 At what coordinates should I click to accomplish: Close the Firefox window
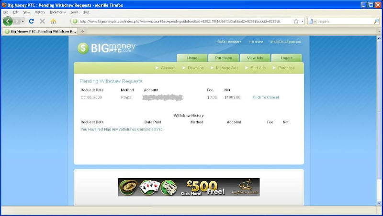(x=378, y=5)
